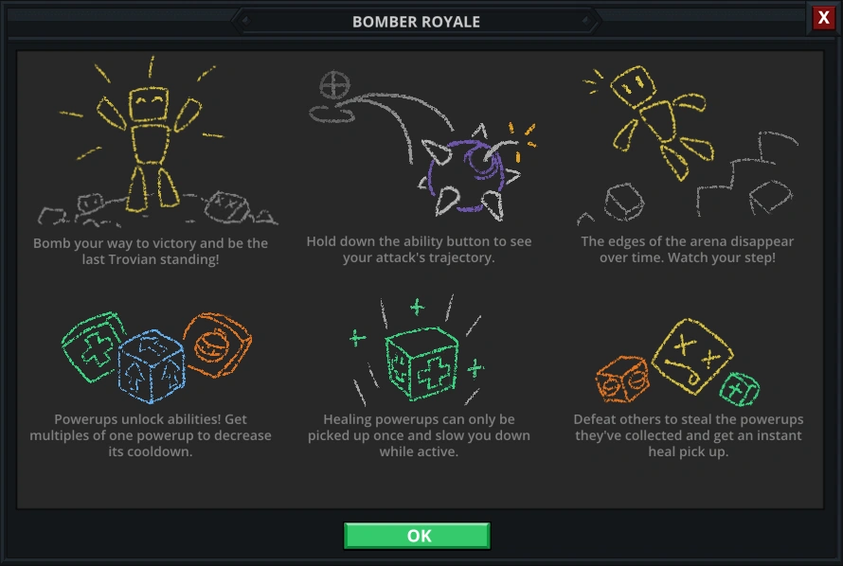Close the Bomber Royale dialog
The width and height of the screenshot is (843, 566).
point(823,18)
